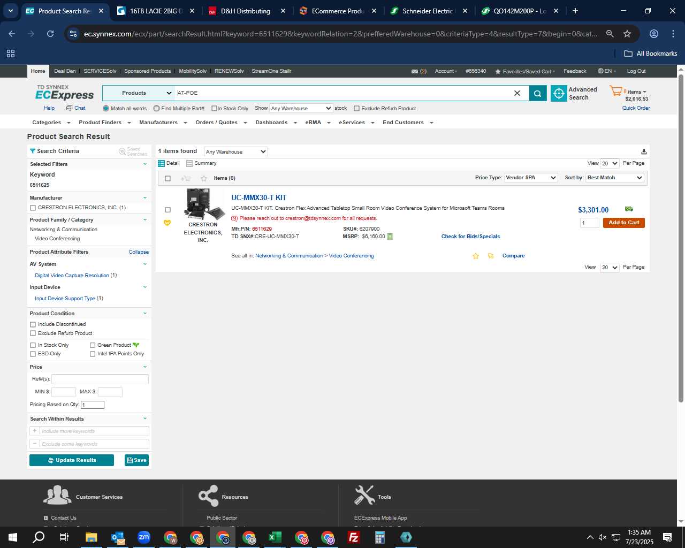Image resolution: width=685 pixels, height=548 pixels.
Task: Reload the page in Chrome
Action: tap(50, 34)
